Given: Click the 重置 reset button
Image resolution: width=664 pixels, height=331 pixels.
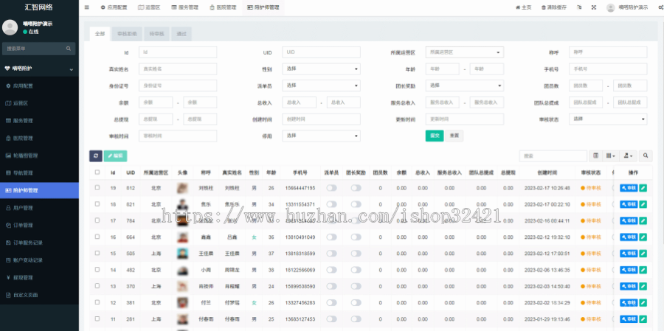Looking at the screenshot, I should (454, 136).
